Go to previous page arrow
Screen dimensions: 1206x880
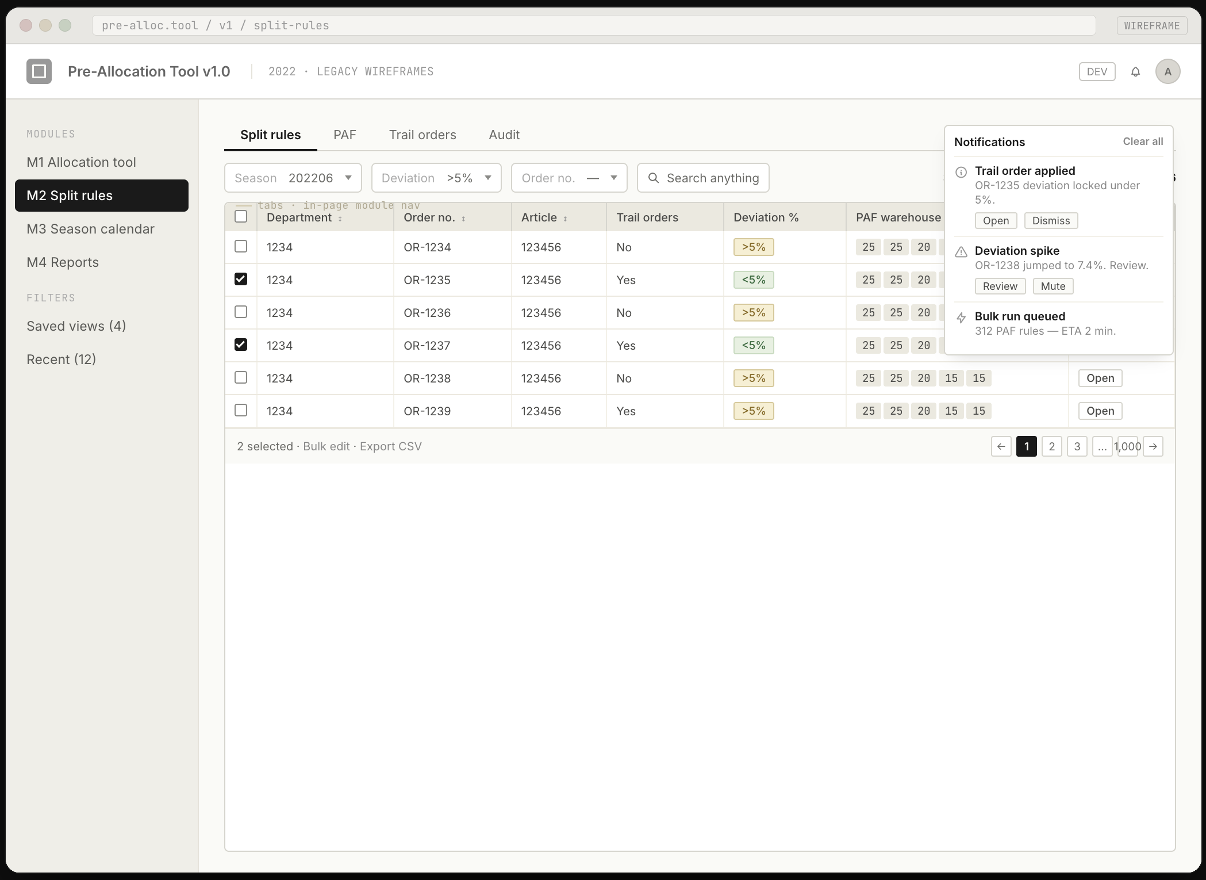click(x=1001, y=446)
